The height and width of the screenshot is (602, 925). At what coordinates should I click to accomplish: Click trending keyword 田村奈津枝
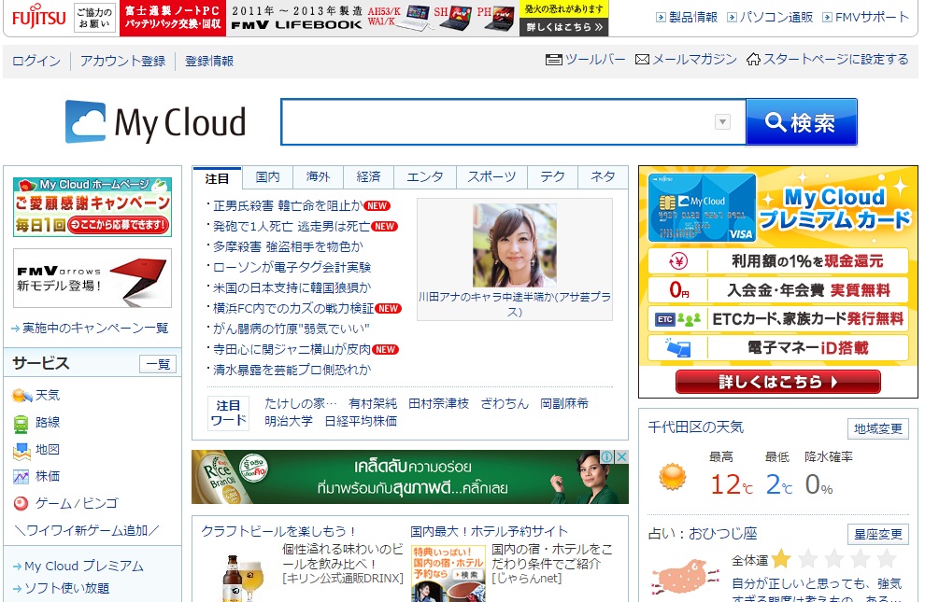439,403
